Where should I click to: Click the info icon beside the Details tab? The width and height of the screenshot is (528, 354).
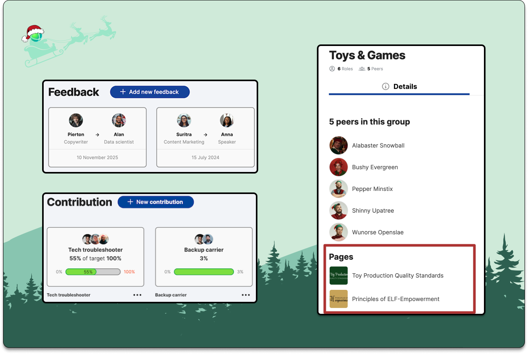click(385, 87)
